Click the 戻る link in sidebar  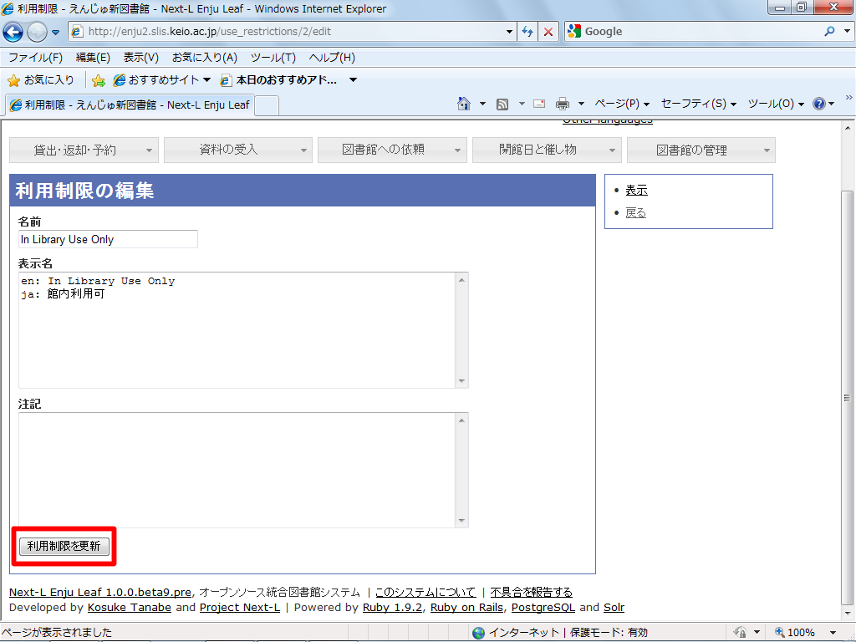[x=635, y=213]
